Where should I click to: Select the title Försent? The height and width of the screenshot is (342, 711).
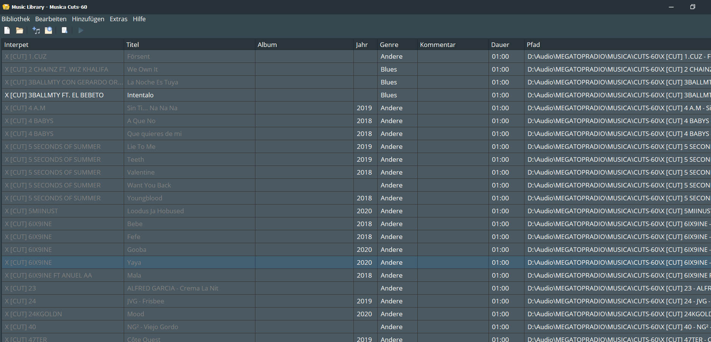tap(138, 56)
